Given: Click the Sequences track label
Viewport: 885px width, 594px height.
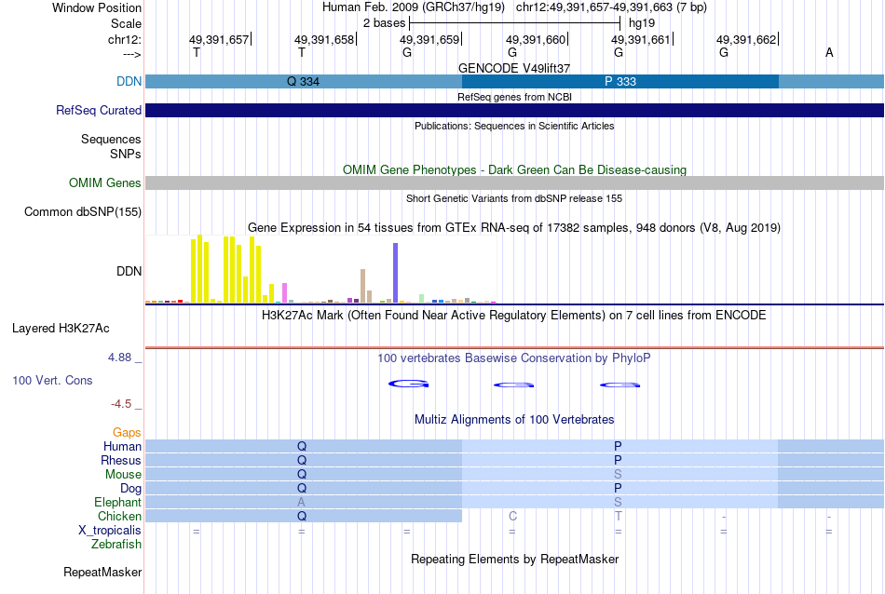Looking at the screenshot, I should click(111, 140).
